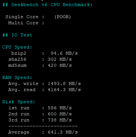The width and height of the screenshot is (136, 137).
Task: Click the Multi Core label
Action: tap(23, 23)
